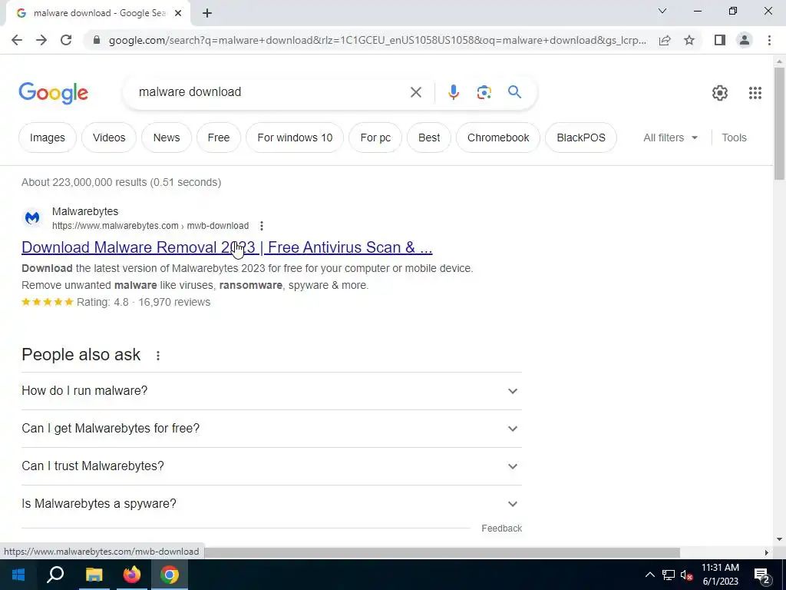Screen dimensions: 786x590
Task: Go back with the browser back arrow
Action: coord(17,40)
